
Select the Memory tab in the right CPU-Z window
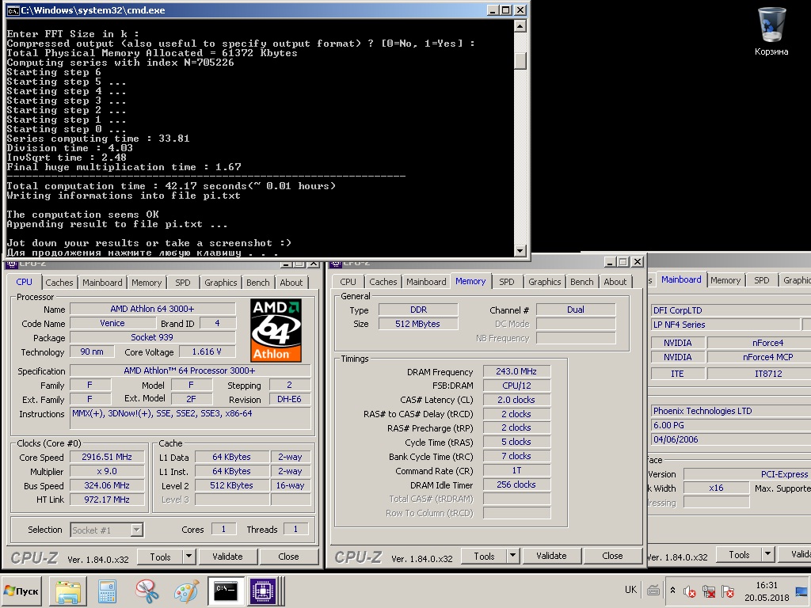point(725,280)
